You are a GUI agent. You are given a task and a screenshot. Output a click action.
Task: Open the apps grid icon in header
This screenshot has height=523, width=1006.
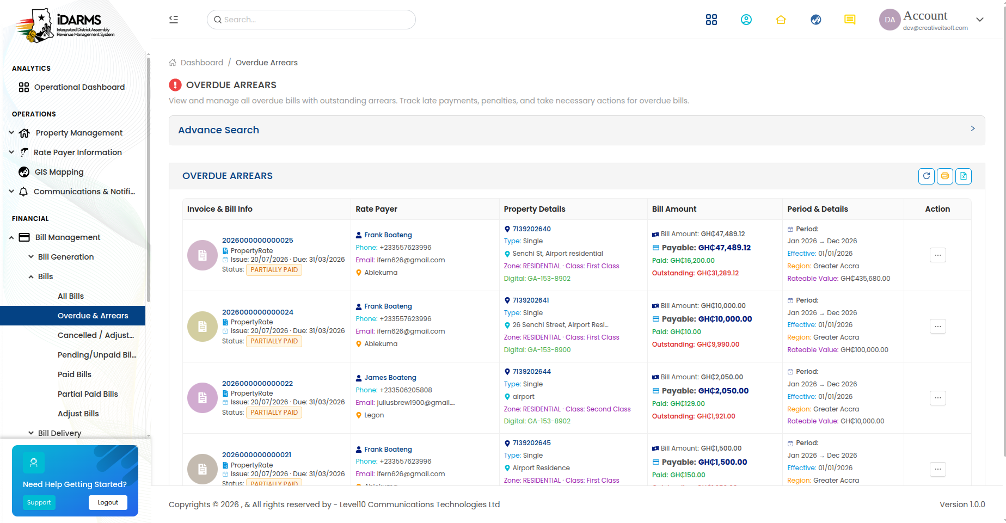point(711,20)
